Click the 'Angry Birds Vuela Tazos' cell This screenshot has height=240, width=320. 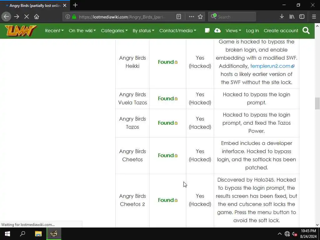(132, 98)
